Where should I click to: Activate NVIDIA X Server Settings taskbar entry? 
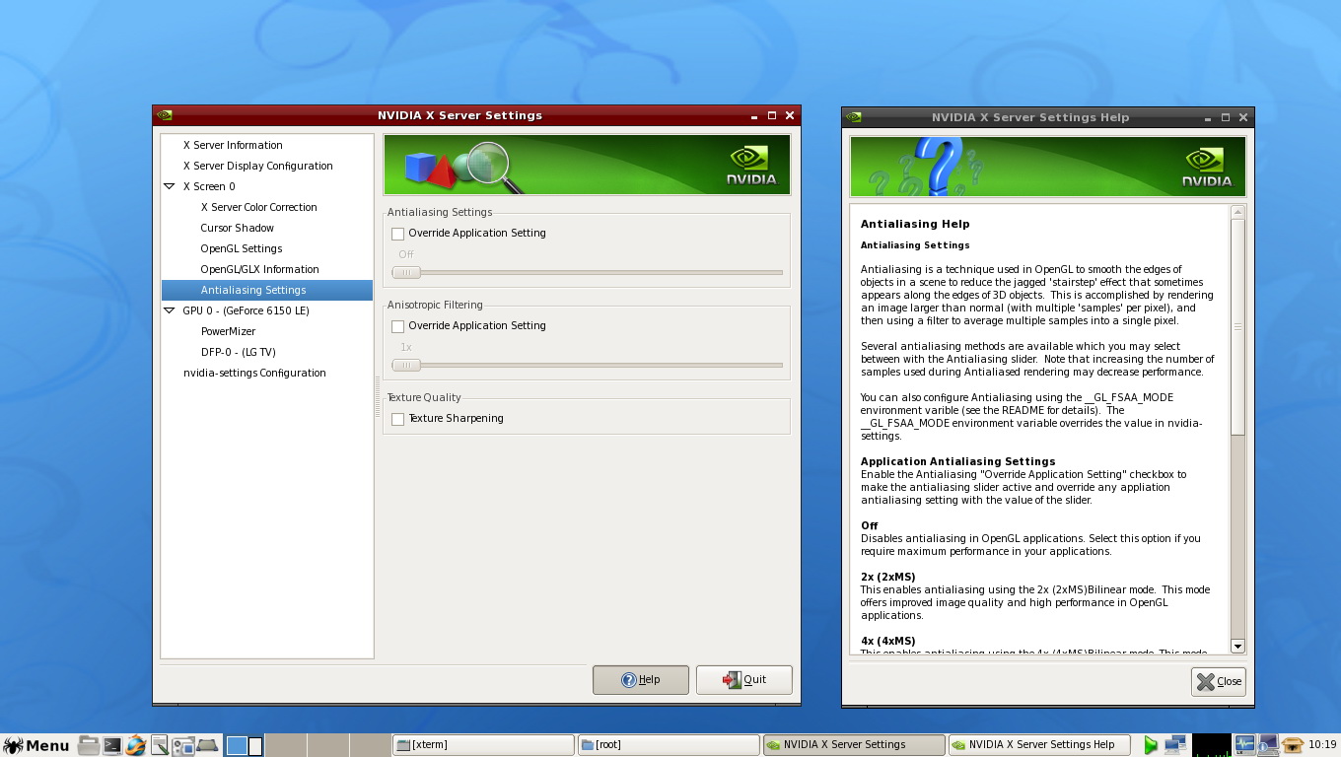[x=854, y=745]
